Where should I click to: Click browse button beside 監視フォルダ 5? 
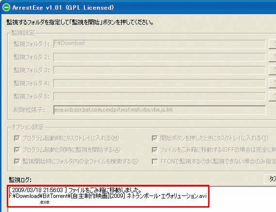(273, 97)
